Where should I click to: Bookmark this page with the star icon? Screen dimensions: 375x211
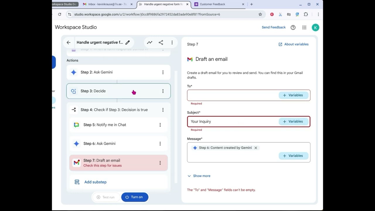point(260,14)
